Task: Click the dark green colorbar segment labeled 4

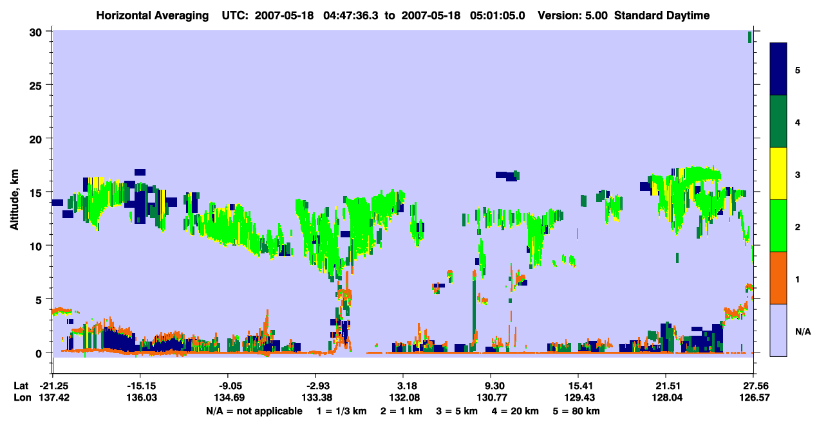Action: click(778, 122)
